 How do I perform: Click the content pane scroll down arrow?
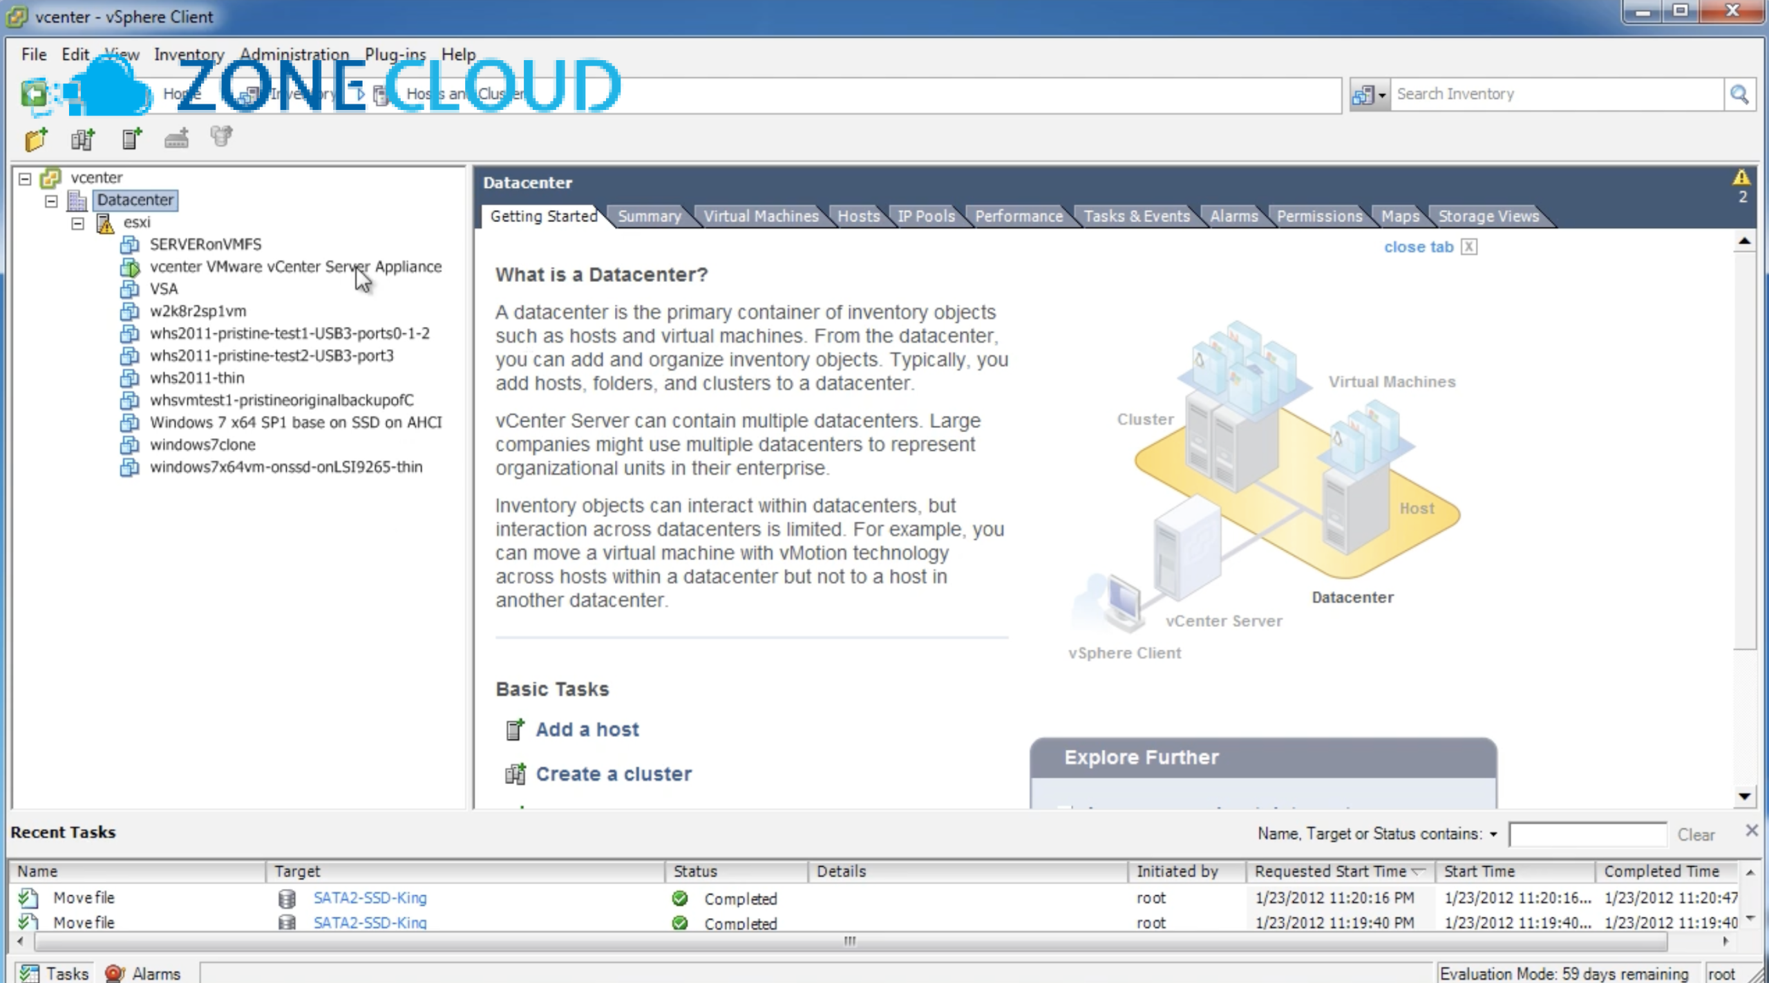[1744, 796]
